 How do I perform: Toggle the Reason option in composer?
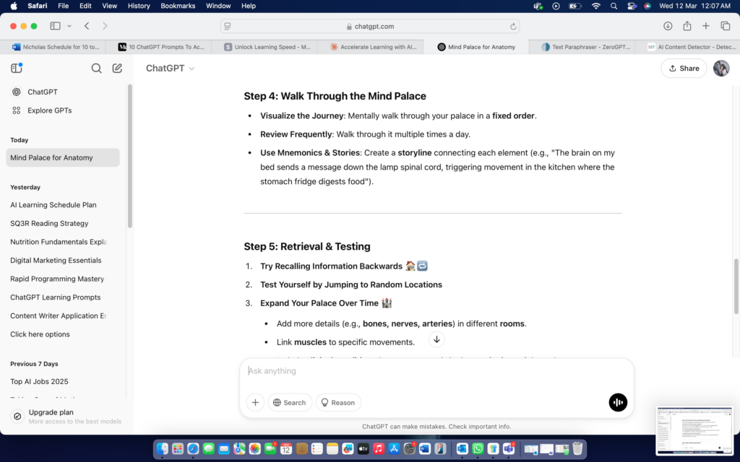[337, 403]
